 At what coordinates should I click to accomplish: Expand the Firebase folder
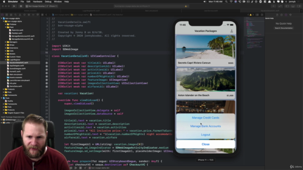(6, 24)
